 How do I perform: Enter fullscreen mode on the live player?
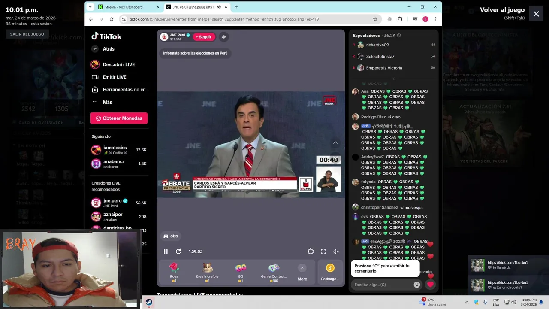coord(323,251)
